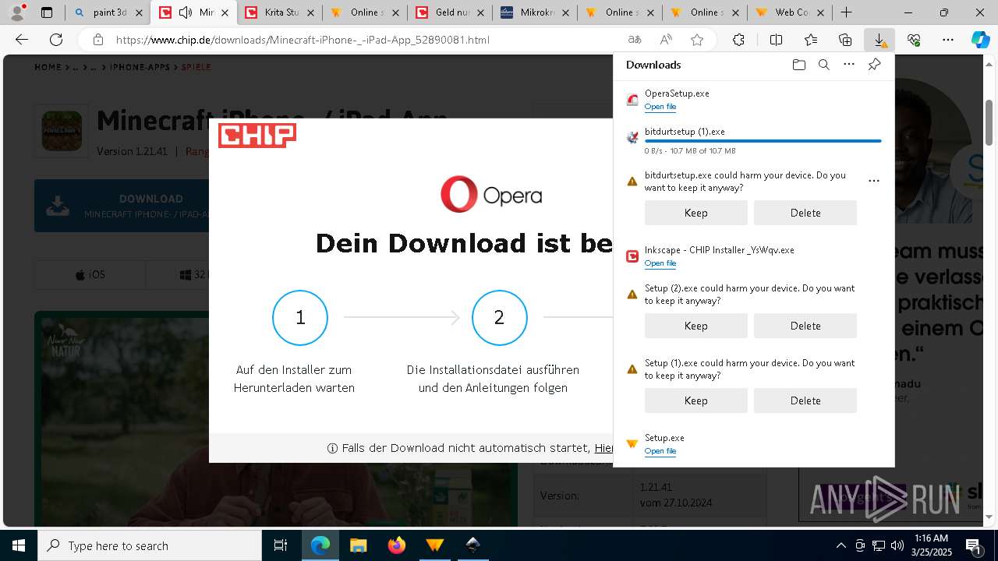Switch to Krita Studio tab
Viewport: 998px width, 561px height.
click(x=279, y=12)
